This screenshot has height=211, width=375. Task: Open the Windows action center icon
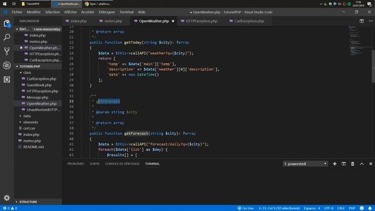(370, 4)
